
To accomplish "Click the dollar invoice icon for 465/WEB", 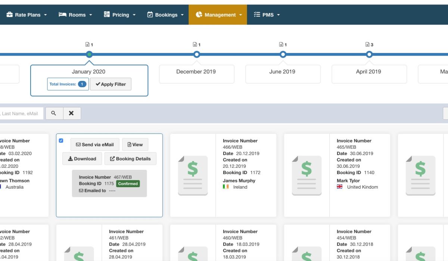I will point(307,176).
